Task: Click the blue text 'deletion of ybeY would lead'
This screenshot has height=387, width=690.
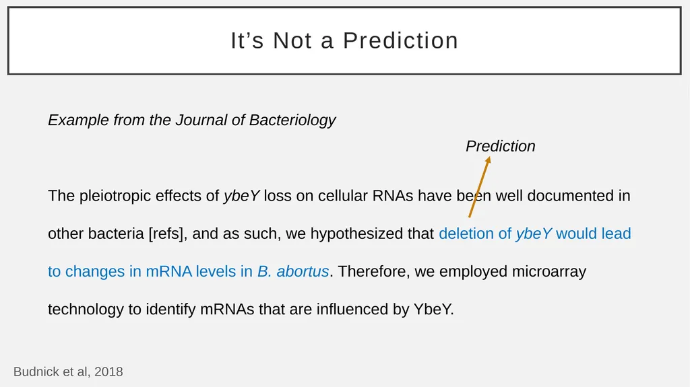Action: [534, 234]
